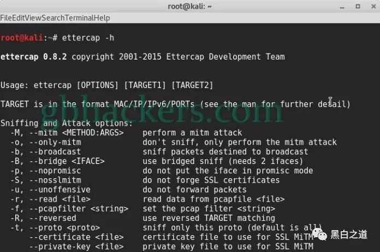This screenshot has width=380, height=252.
Task: Click the -r, --read <file> option
Action: (50, 199)
